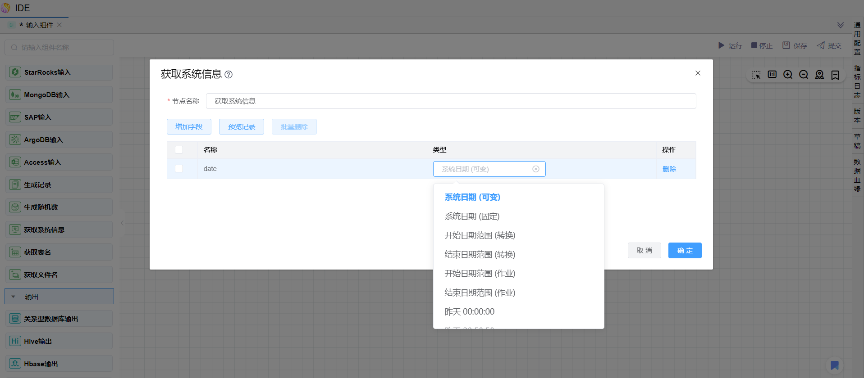
Task: Open the 类型 dropdown for date field
Action: (x=482, y=169)
